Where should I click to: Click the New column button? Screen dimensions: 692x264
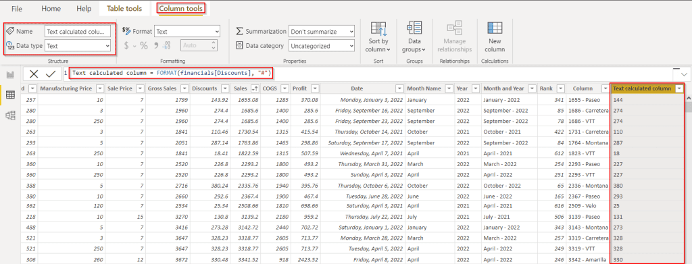(x=495, y=37)
